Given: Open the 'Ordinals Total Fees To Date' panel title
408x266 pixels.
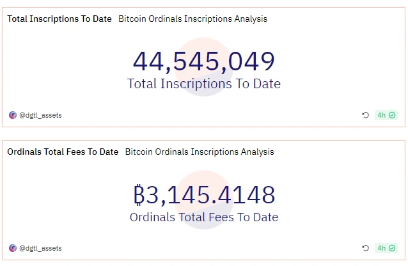Looking at the screenshot, I should pos(63,152).
